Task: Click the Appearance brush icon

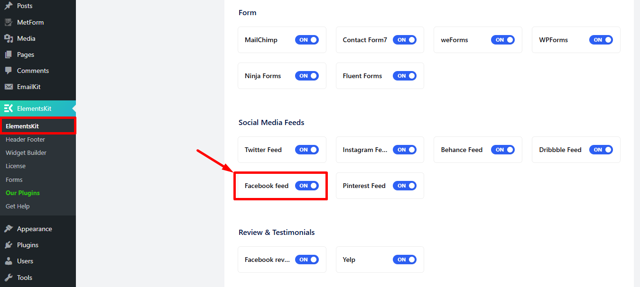Action: click(x=9, y=228)
